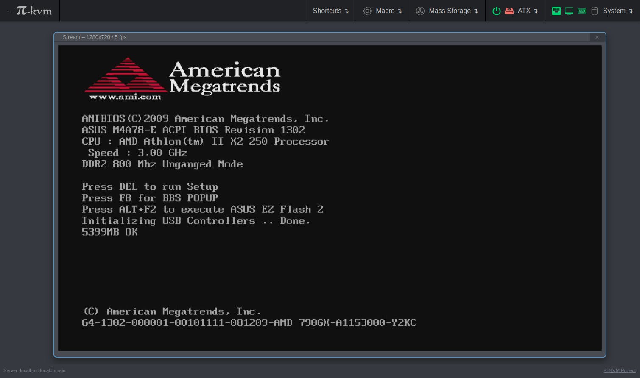Click the Mass Storage disc icon
The height and width of the screenshot is (378, 640).
click(x=420, y=11)
